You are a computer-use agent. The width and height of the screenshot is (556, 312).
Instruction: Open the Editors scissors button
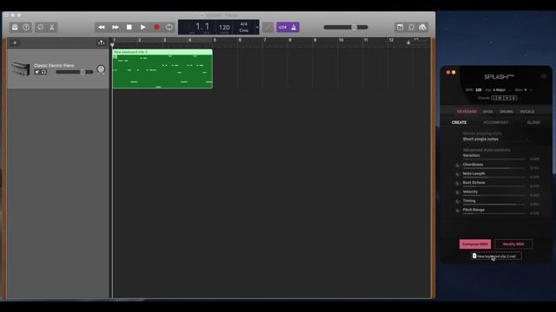click(x=52, y=27)
